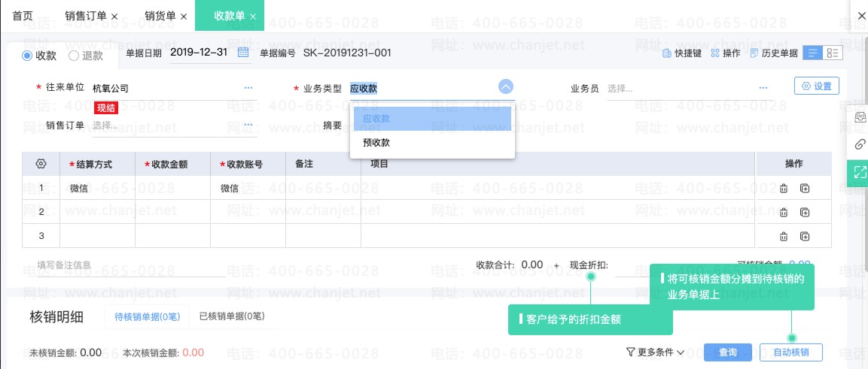Open the 已核销单据(0笔) tab
This screenshot has width=868, height=369.
(x=231, y=316)
